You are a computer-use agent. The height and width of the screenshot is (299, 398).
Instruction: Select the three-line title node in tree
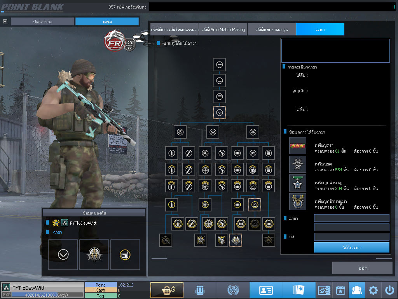(220, 97)
